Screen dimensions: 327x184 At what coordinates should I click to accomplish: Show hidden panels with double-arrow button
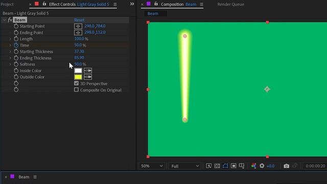[x=132, y=4]
